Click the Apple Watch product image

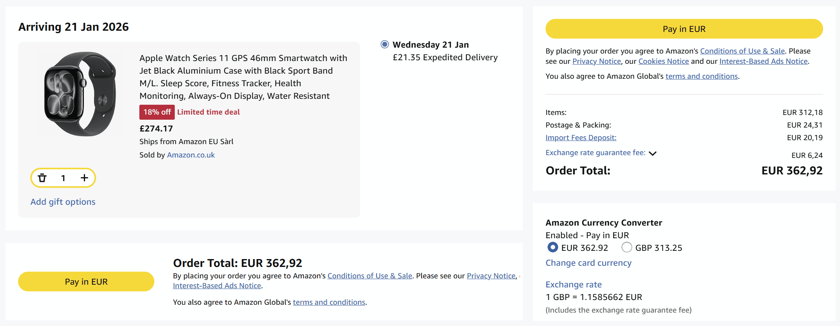81,94
